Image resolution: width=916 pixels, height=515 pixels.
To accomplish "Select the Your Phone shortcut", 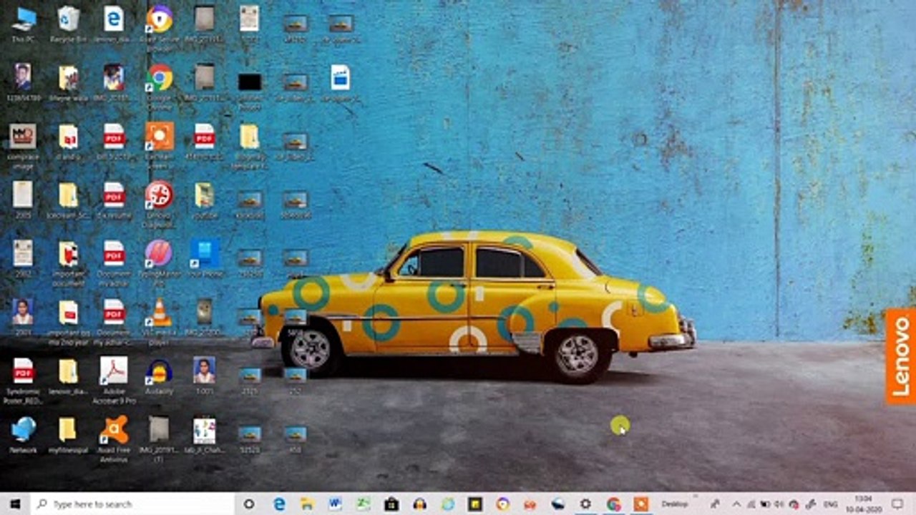I will (205, 259).
